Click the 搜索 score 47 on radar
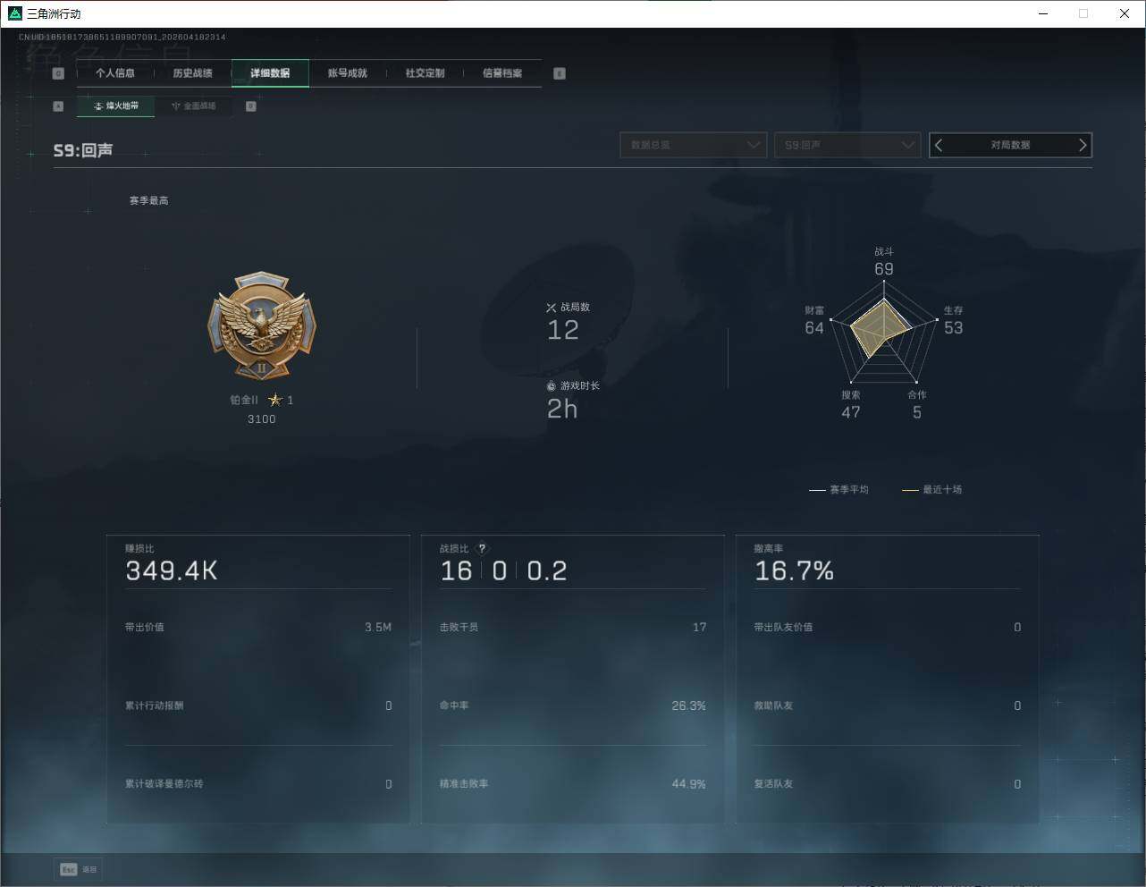 coord(851,412)
